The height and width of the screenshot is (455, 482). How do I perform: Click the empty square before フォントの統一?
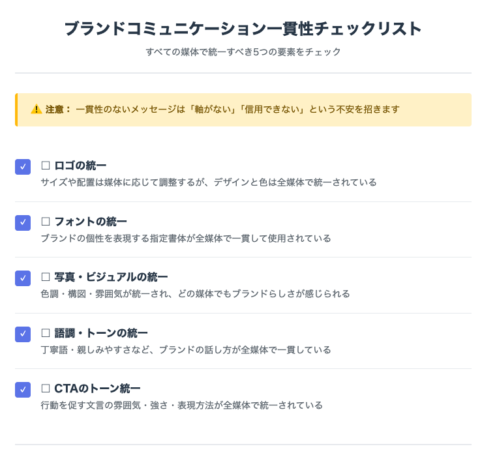pos(46,222)
